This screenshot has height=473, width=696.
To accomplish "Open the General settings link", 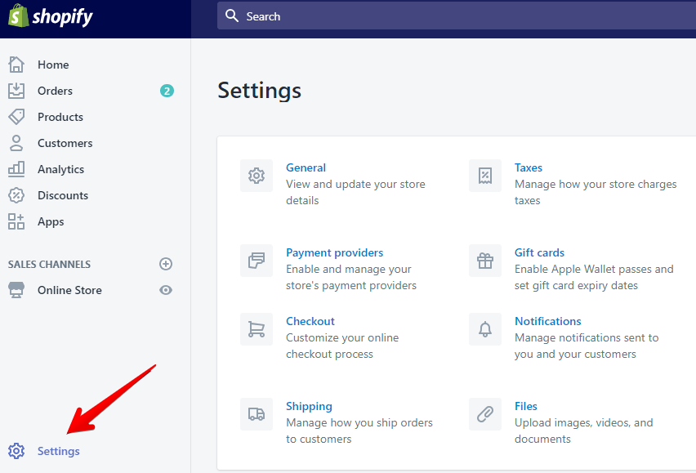I will point(306,167).
